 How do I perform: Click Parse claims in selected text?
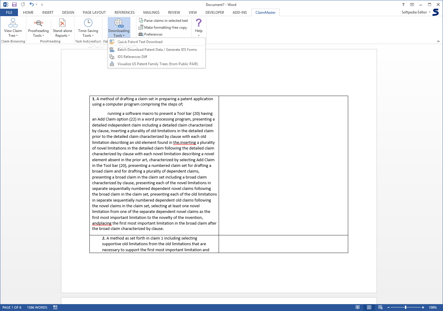163,21
